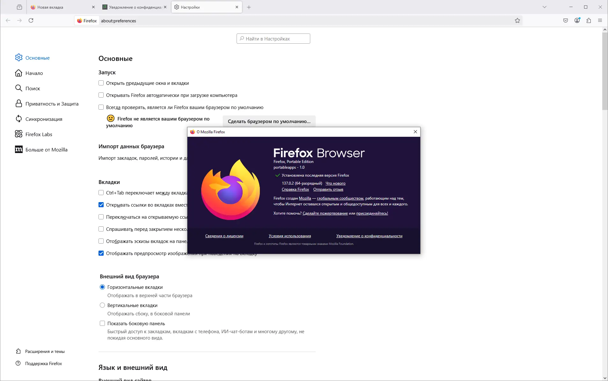Enable Отображать эскизы вкладок checkbox
Viewport: 608px width, 381px height.
tap(101, 241)
